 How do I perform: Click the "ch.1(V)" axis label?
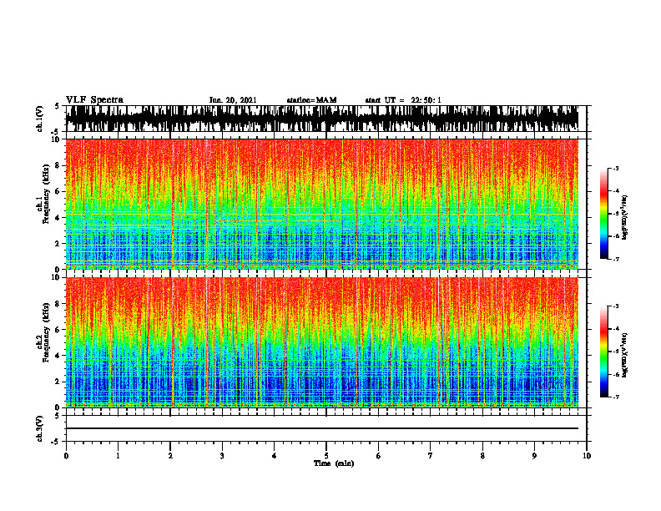(40, 119)
